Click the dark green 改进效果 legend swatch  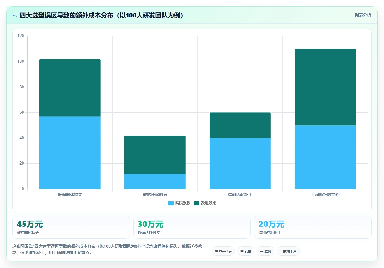pos(196,203)
